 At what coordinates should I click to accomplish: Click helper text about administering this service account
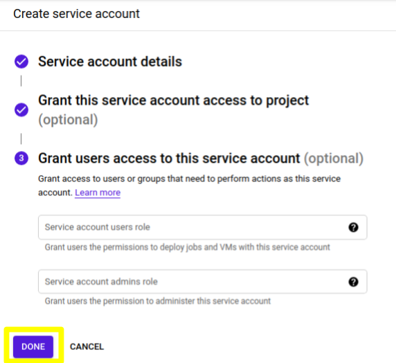pos(158,301)
